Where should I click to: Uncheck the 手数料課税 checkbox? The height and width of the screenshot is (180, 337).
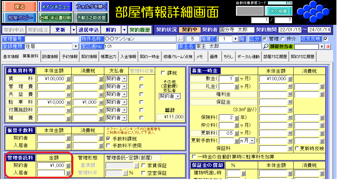pos(109,138)
